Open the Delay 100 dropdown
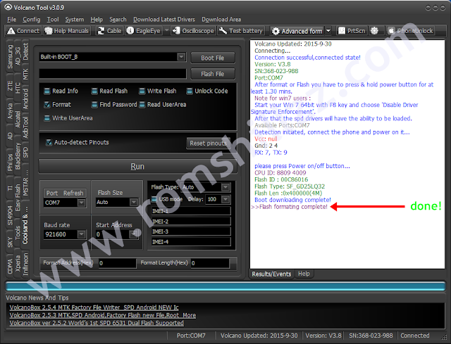 pos(225,199)
